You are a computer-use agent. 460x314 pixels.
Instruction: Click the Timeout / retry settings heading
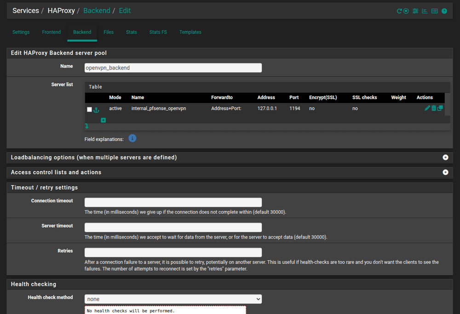click(x=44, y=188)
